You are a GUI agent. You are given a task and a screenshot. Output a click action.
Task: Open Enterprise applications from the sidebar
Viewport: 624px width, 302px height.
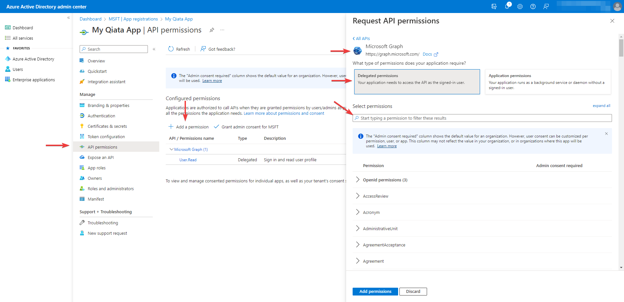coord(7,80)
